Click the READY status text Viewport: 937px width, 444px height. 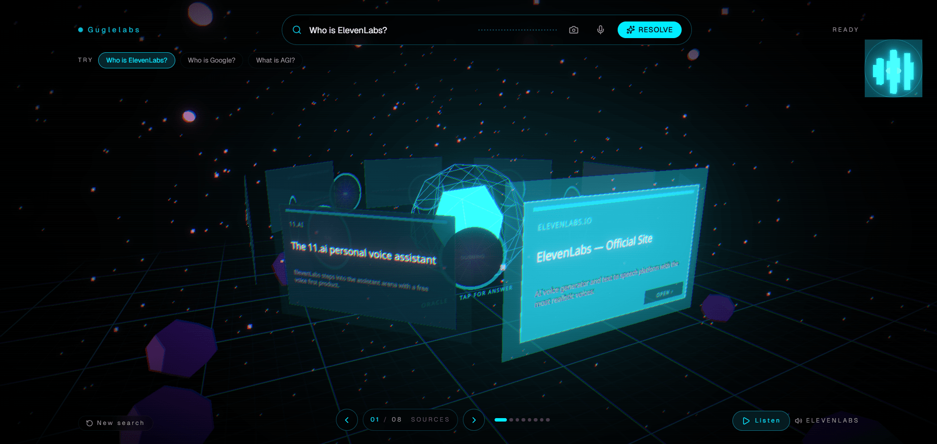point(845,30)
